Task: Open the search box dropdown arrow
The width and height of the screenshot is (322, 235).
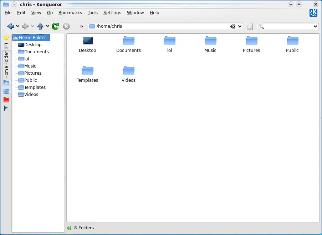Action: click(x=315, y=26)
